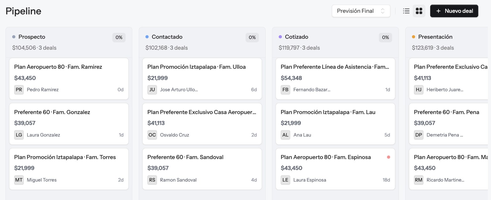Switch to list view icon
The height and width of the screenshot is (200, 491).
click(406, 11)
